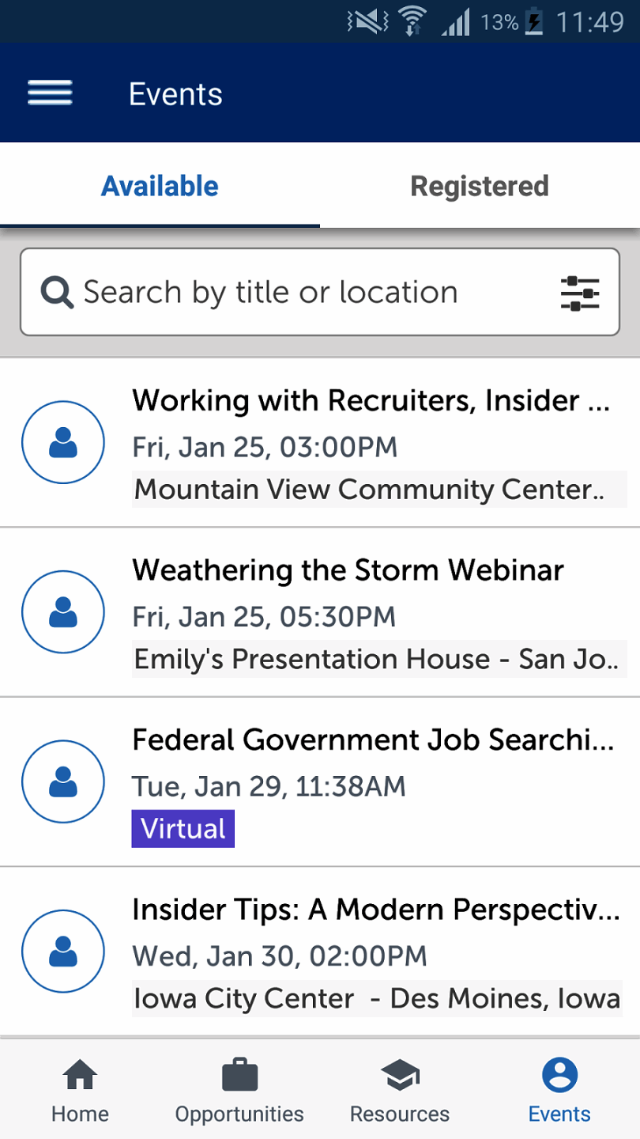Tap the Home house icon

click(x=80, y=1076)
